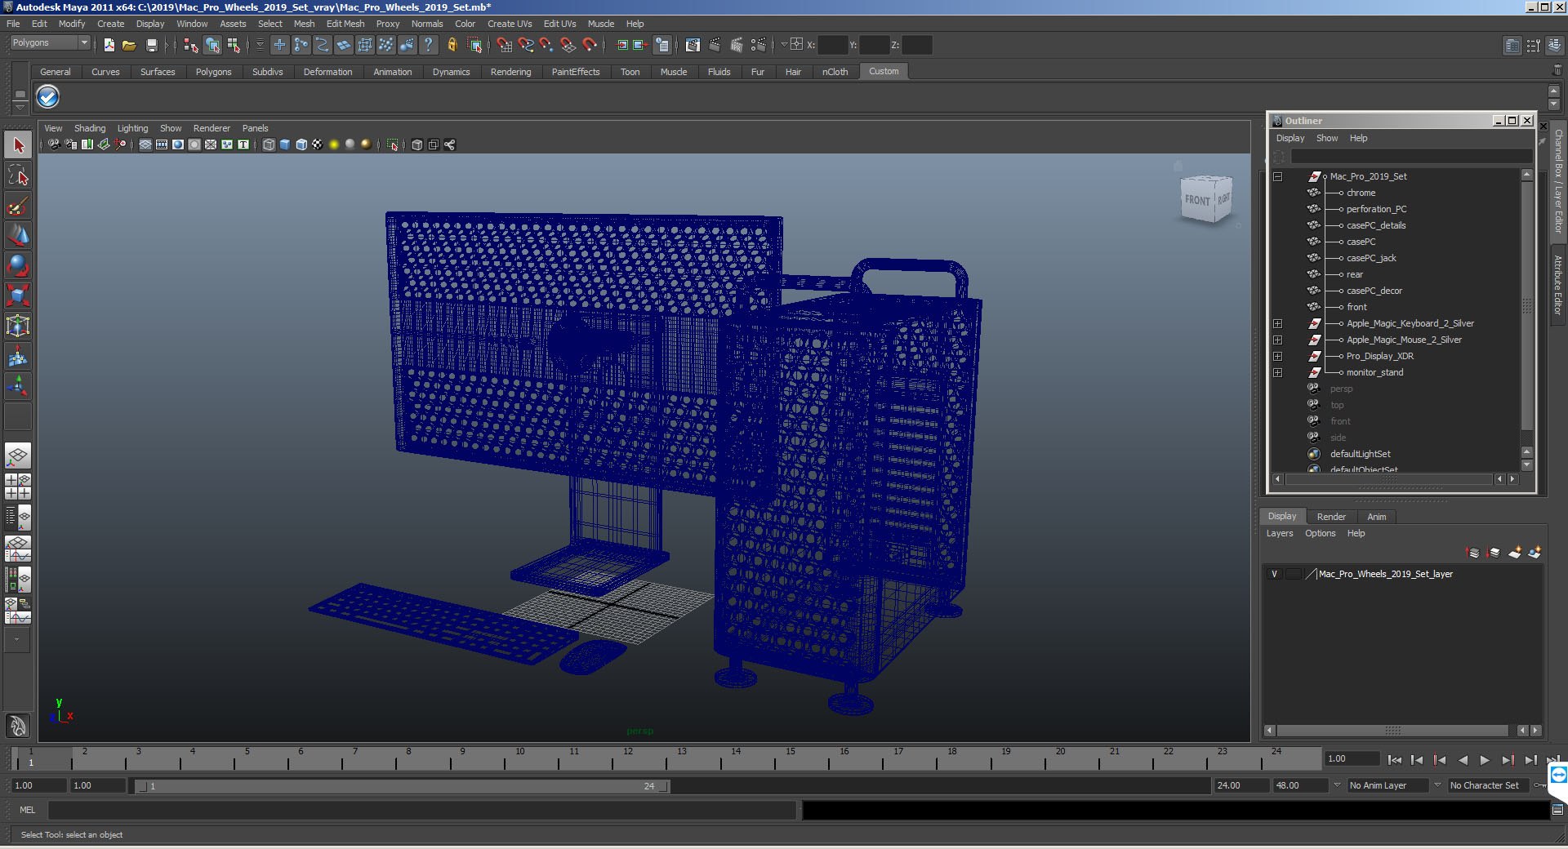Click the view cube FRONT face
Viewport: 1568px width, 849px height.
(1196, 200)
